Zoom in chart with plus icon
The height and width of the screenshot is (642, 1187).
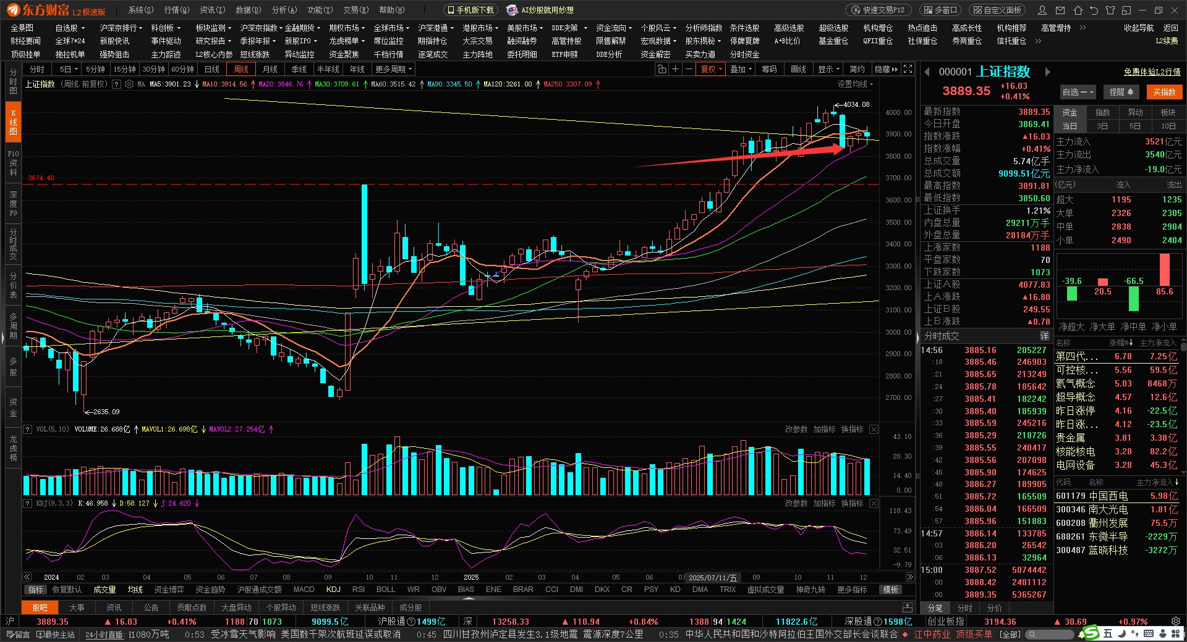click(676, 70)
